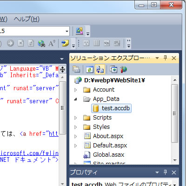Click the web search globe-binoculars icon
This screenshot has width=186, height=186.
[x=41, y=43]
